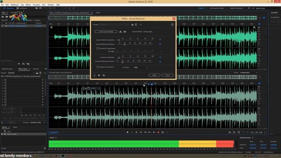Open the Effects Rack Presets dropdown
The width and height of the screenshot is (281, 158).
point(21,73)
